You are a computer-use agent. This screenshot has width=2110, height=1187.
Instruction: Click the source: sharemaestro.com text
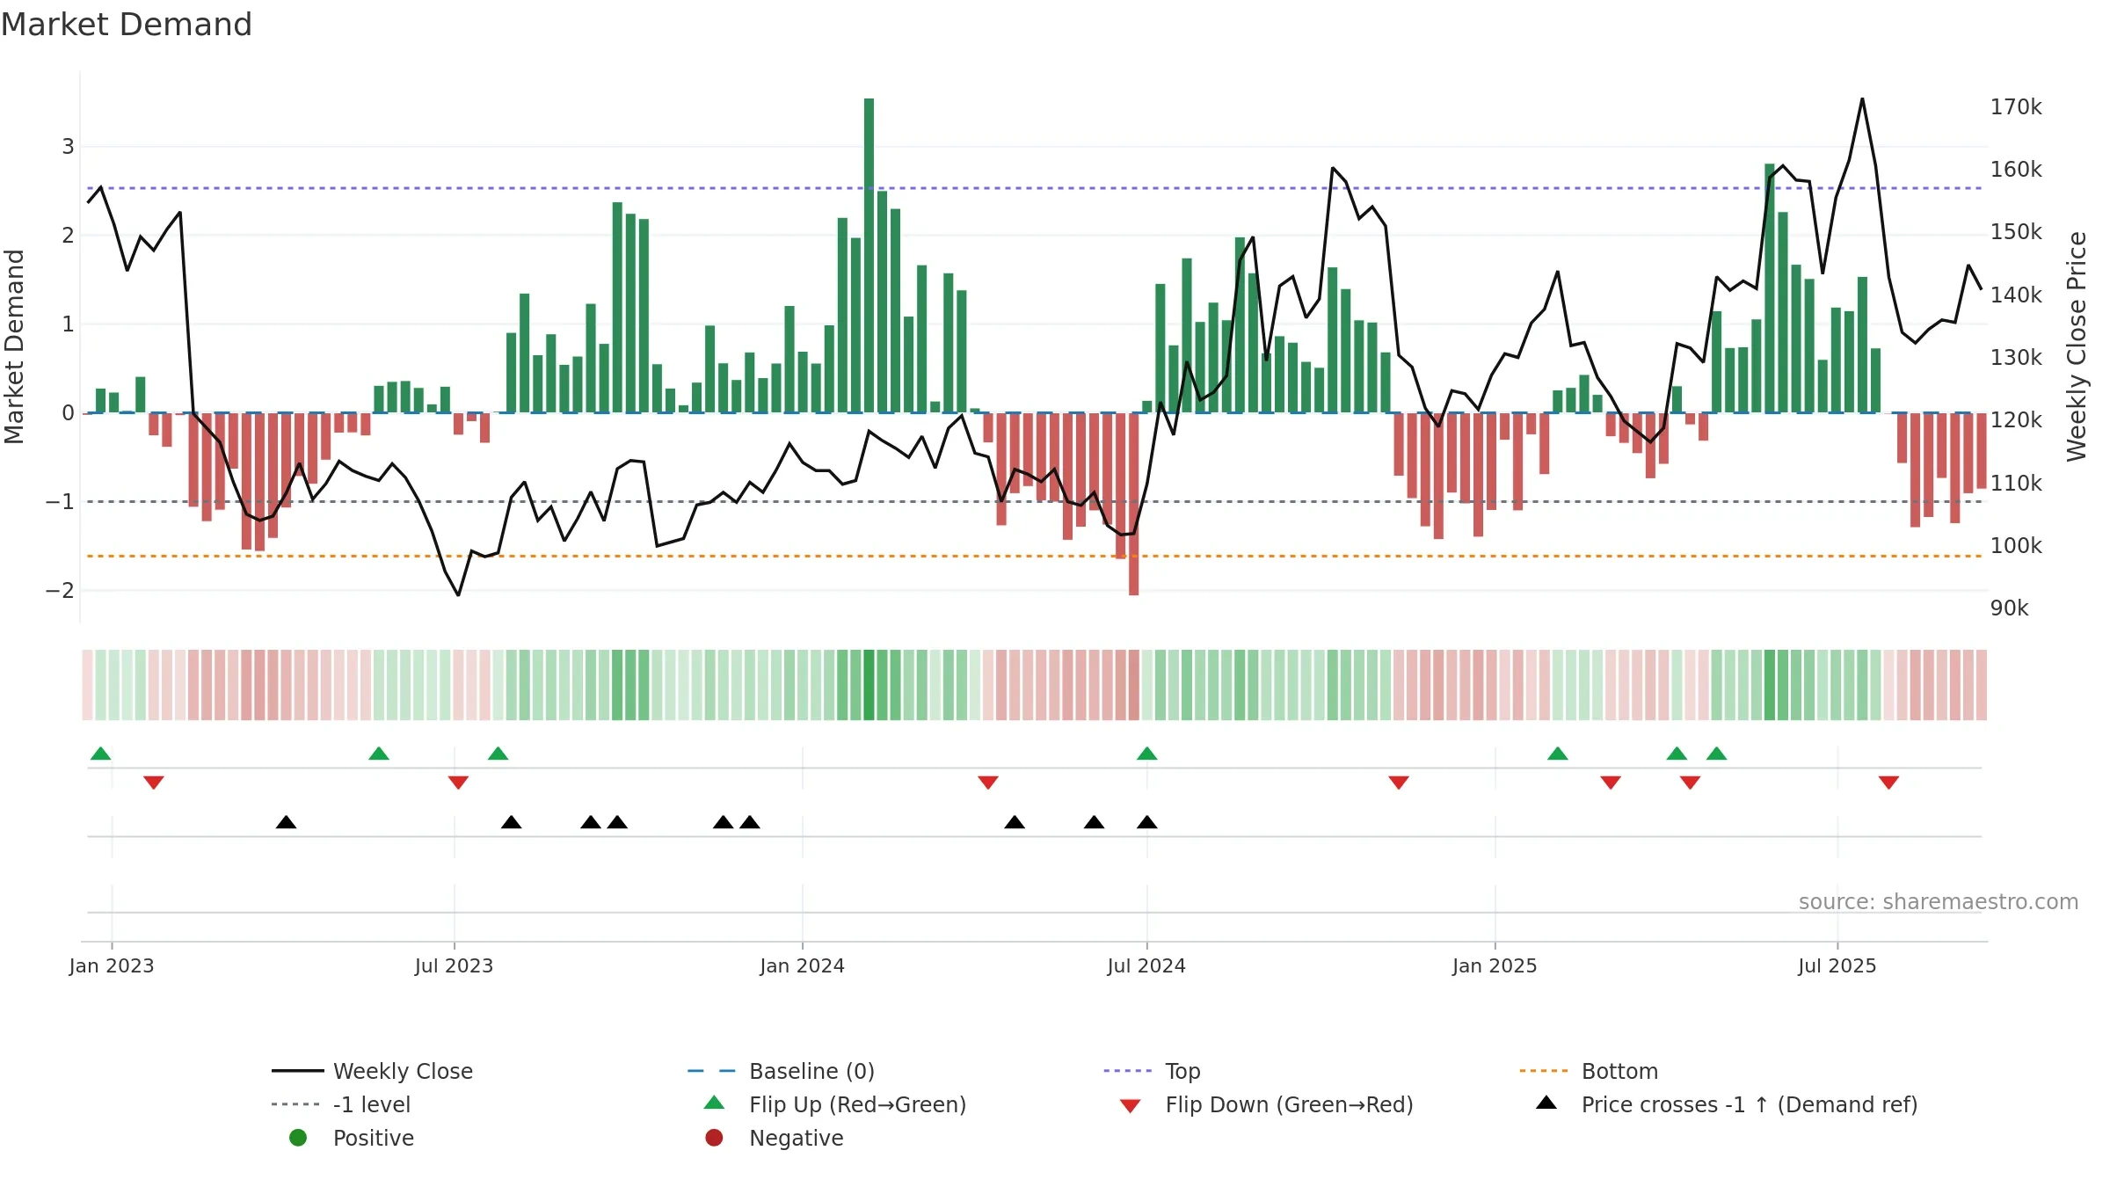coord(1939,902)
